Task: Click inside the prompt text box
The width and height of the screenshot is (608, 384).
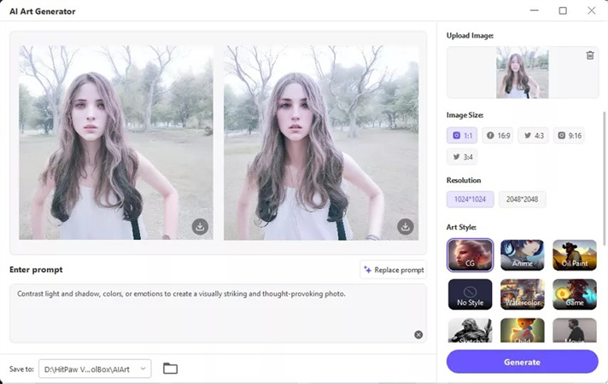Action: point(218,313)
